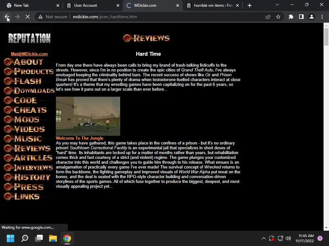
Task: Open Task View on the taskbar
Action: click(39, 238)
